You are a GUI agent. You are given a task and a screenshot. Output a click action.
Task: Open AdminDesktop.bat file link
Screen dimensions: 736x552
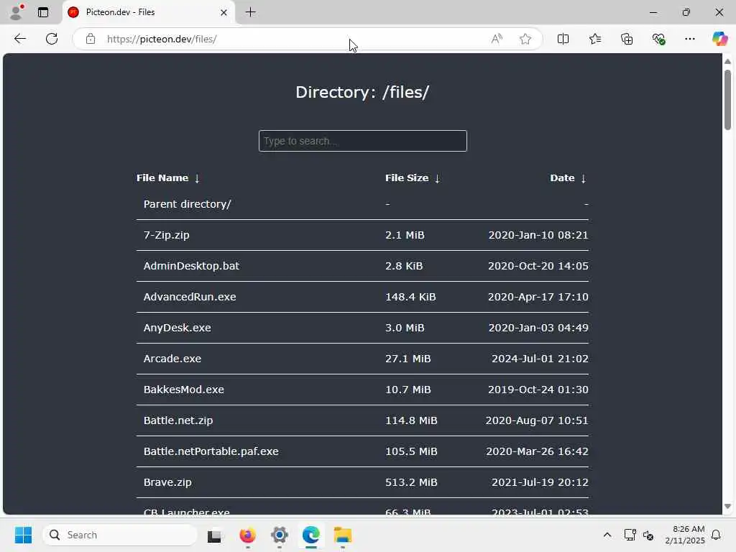(x=191, y=266)
